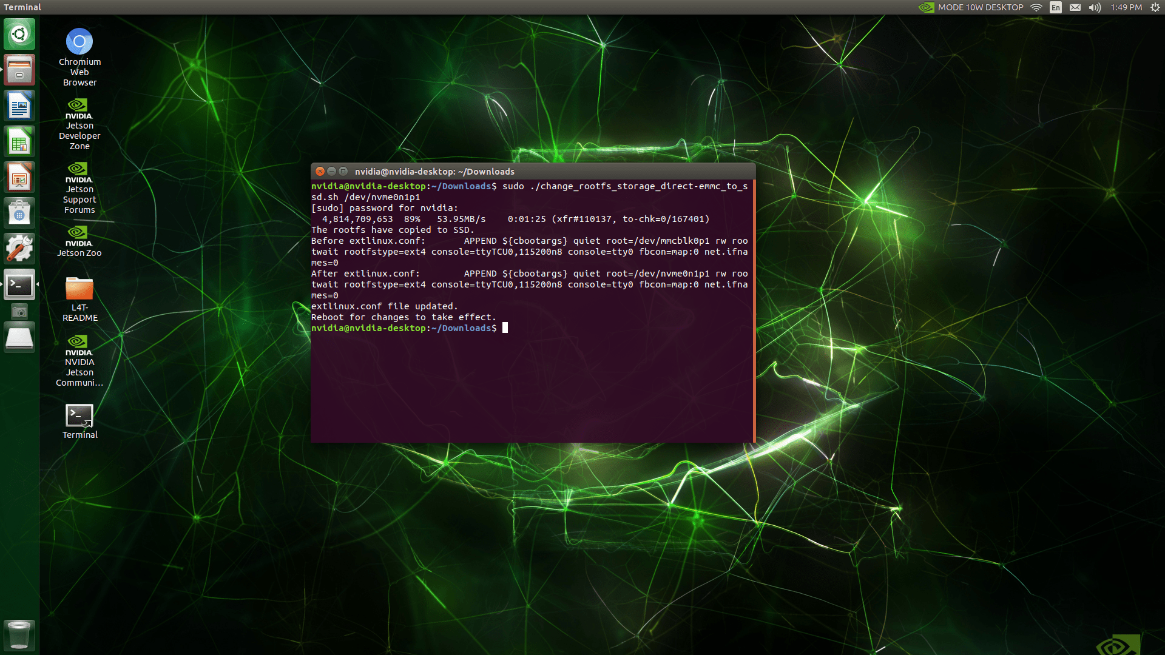Open the Ubuntu Dash search launcher
Screen dimensions: 1165x655
click(x=19, y=34)
